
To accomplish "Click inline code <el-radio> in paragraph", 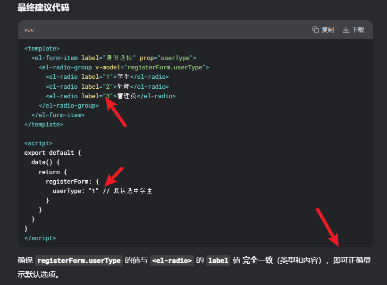I will 172,260.
